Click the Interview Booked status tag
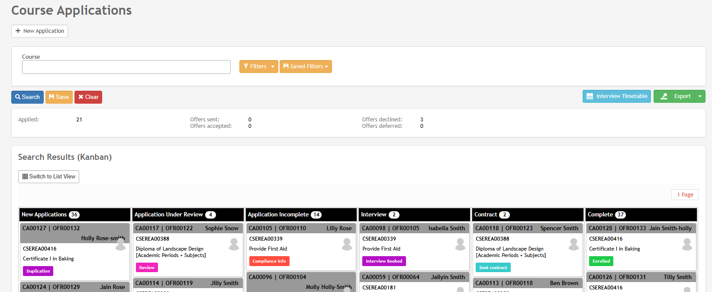 point(384,261)
